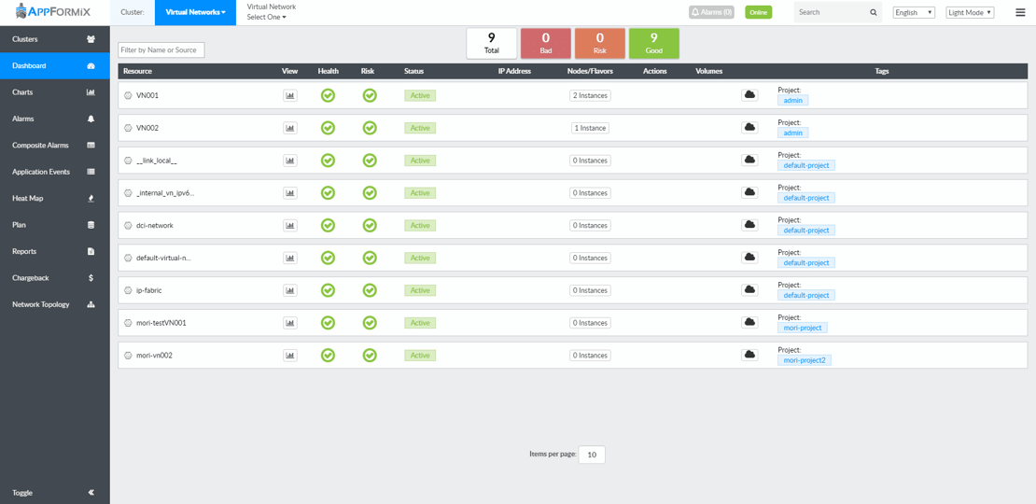Open chart view for mori-testVN001
The image size is (1036, 504).
click(290, 322)
